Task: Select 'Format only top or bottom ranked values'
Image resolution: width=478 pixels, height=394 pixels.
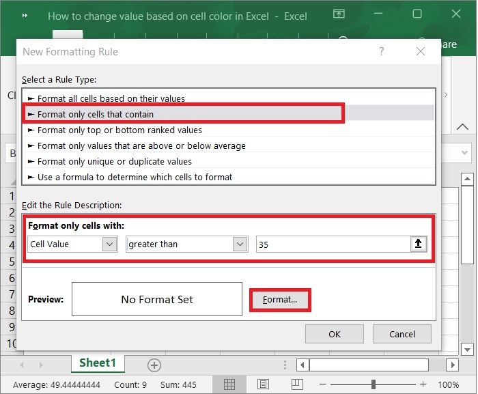Action: tap(119, 130)
